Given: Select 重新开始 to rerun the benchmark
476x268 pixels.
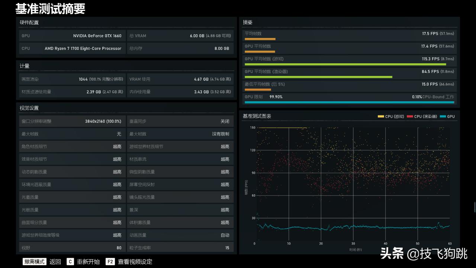Looking at the screenshot, I should (x=88, y=262).
